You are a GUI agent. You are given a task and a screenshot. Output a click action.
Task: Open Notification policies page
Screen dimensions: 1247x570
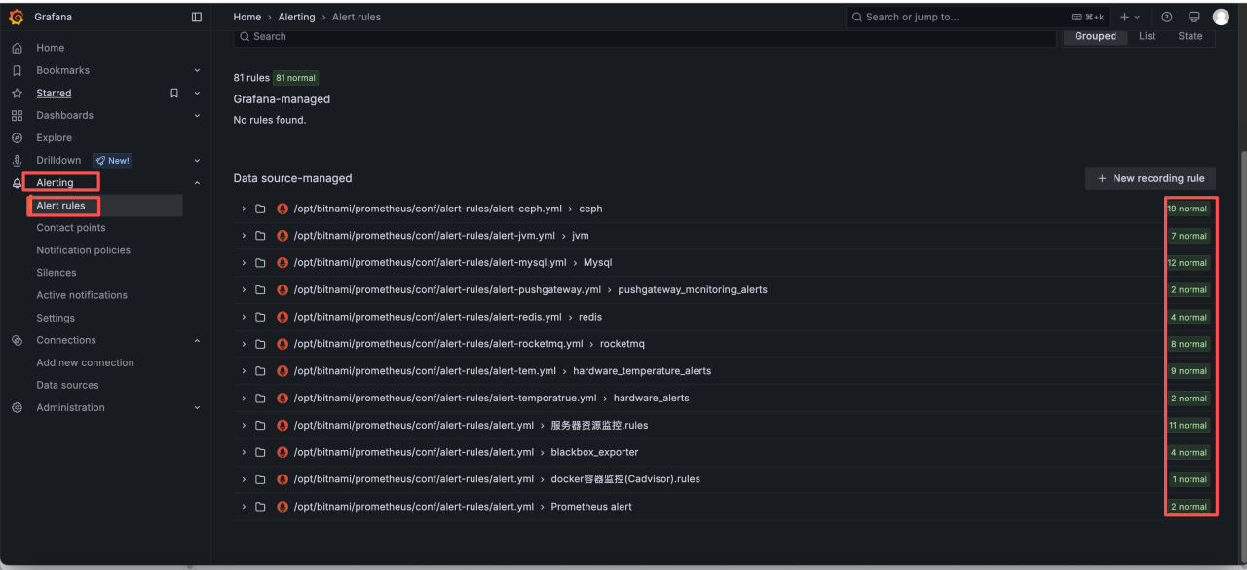click(83, 250)
